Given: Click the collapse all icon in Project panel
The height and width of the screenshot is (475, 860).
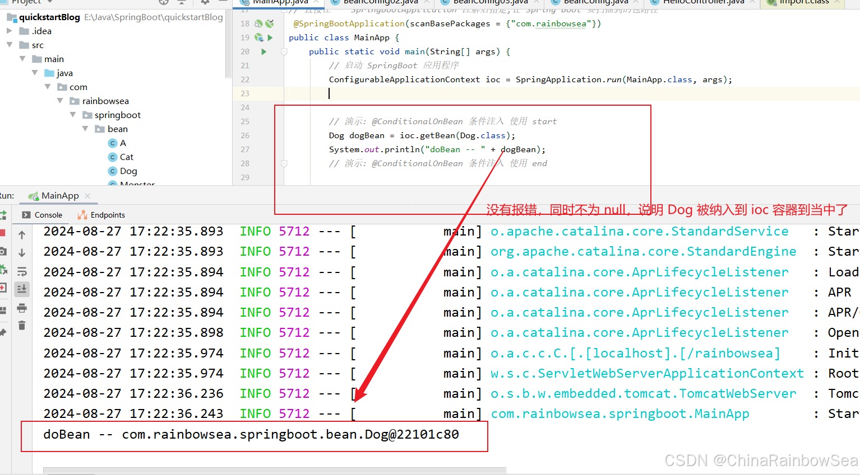Looking at the screenshot, I should coord(182,2).
